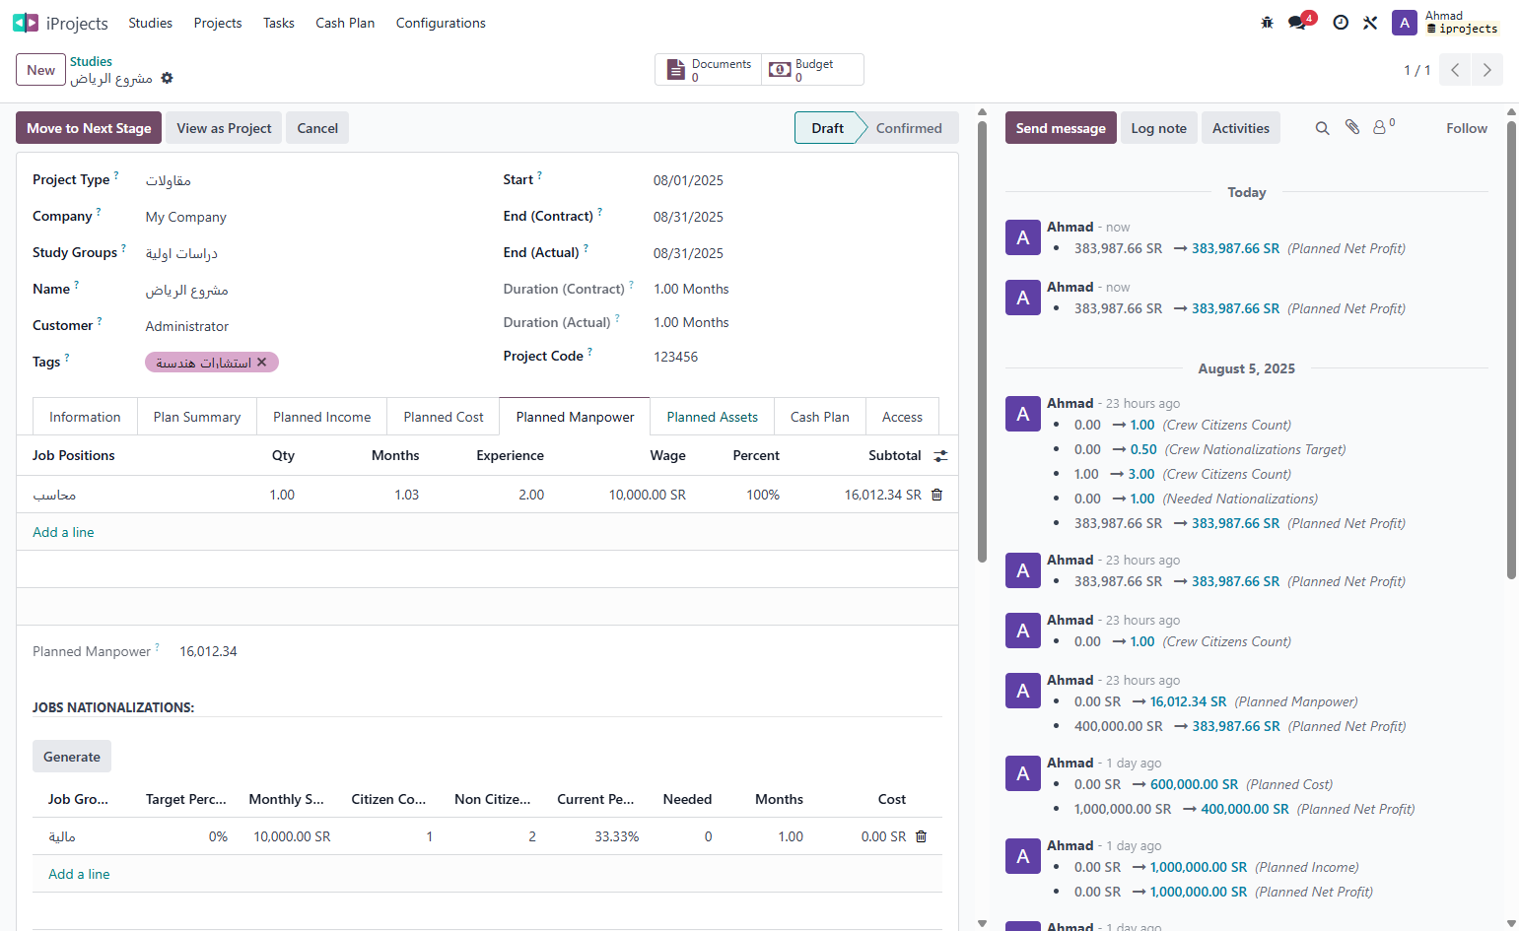Click the Generate button

point(72,757)
